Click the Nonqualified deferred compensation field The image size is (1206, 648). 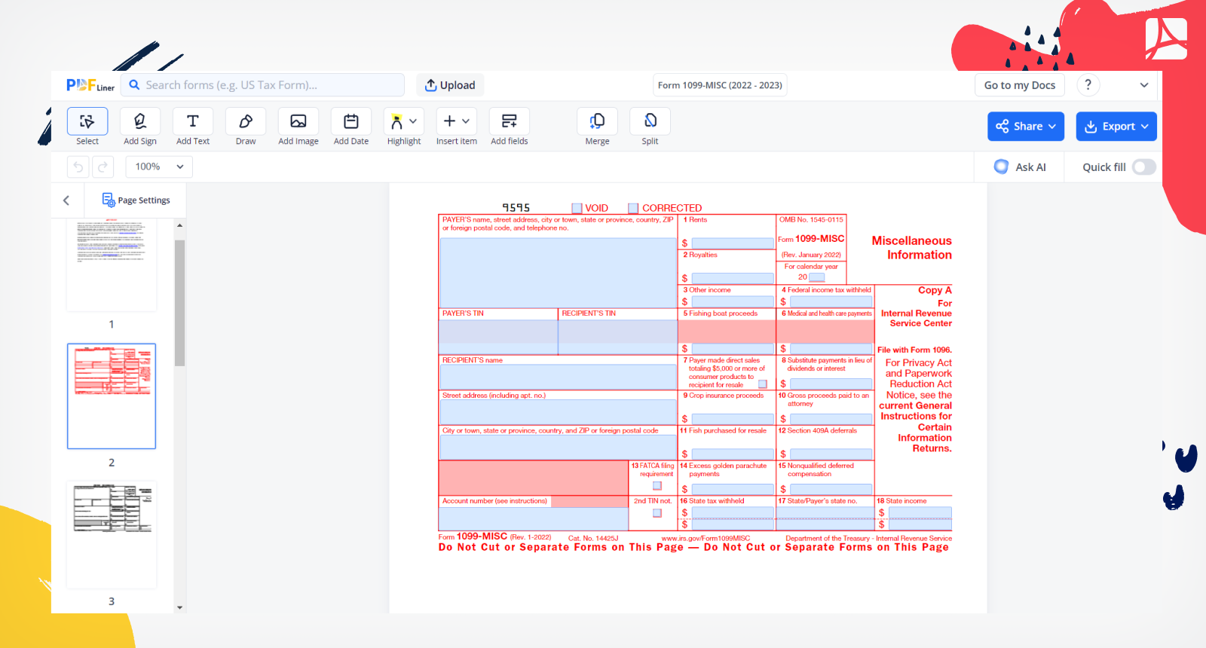tap(831, 489)
